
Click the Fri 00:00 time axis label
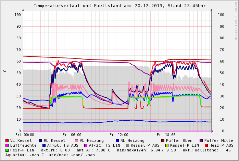(25, 135)
